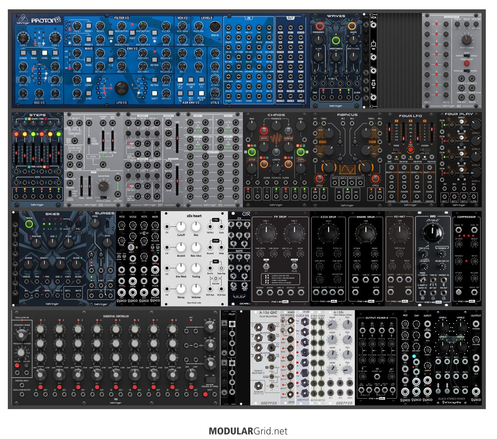497x439 pixels.
Task: Flip the MODE switch on Four LFO
Action: click(x=396, y=149)
